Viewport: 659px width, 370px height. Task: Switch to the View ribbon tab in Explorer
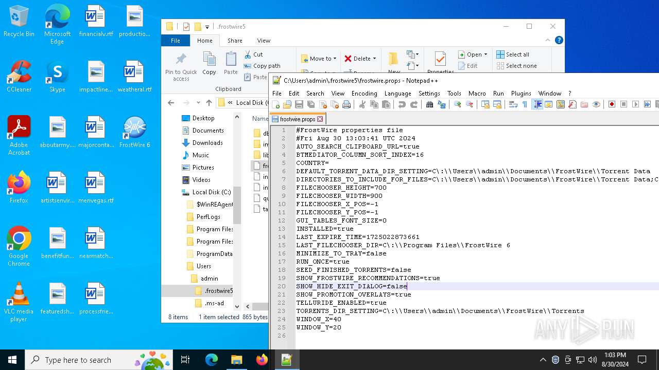point(264,41)
